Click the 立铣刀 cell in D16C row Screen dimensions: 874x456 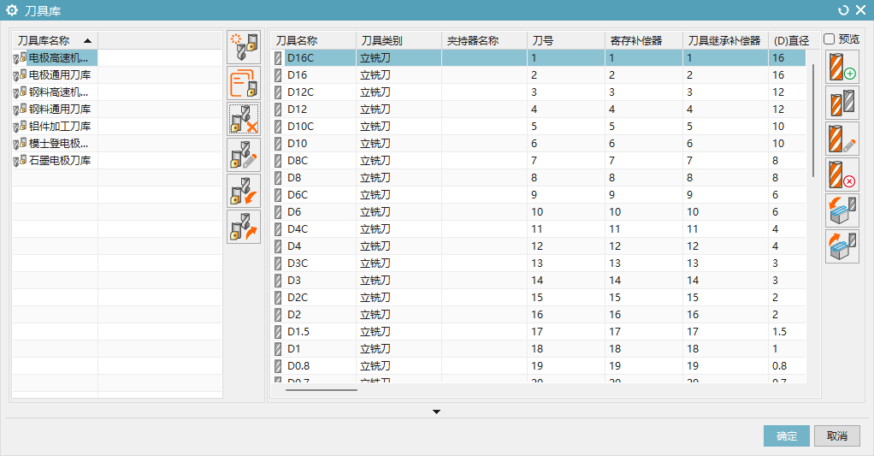(x=399, y=58)
